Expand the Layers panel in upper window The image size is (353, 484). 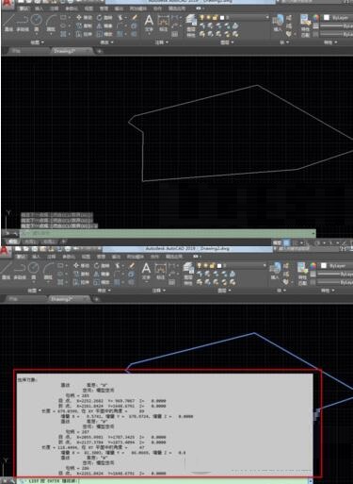228,42
